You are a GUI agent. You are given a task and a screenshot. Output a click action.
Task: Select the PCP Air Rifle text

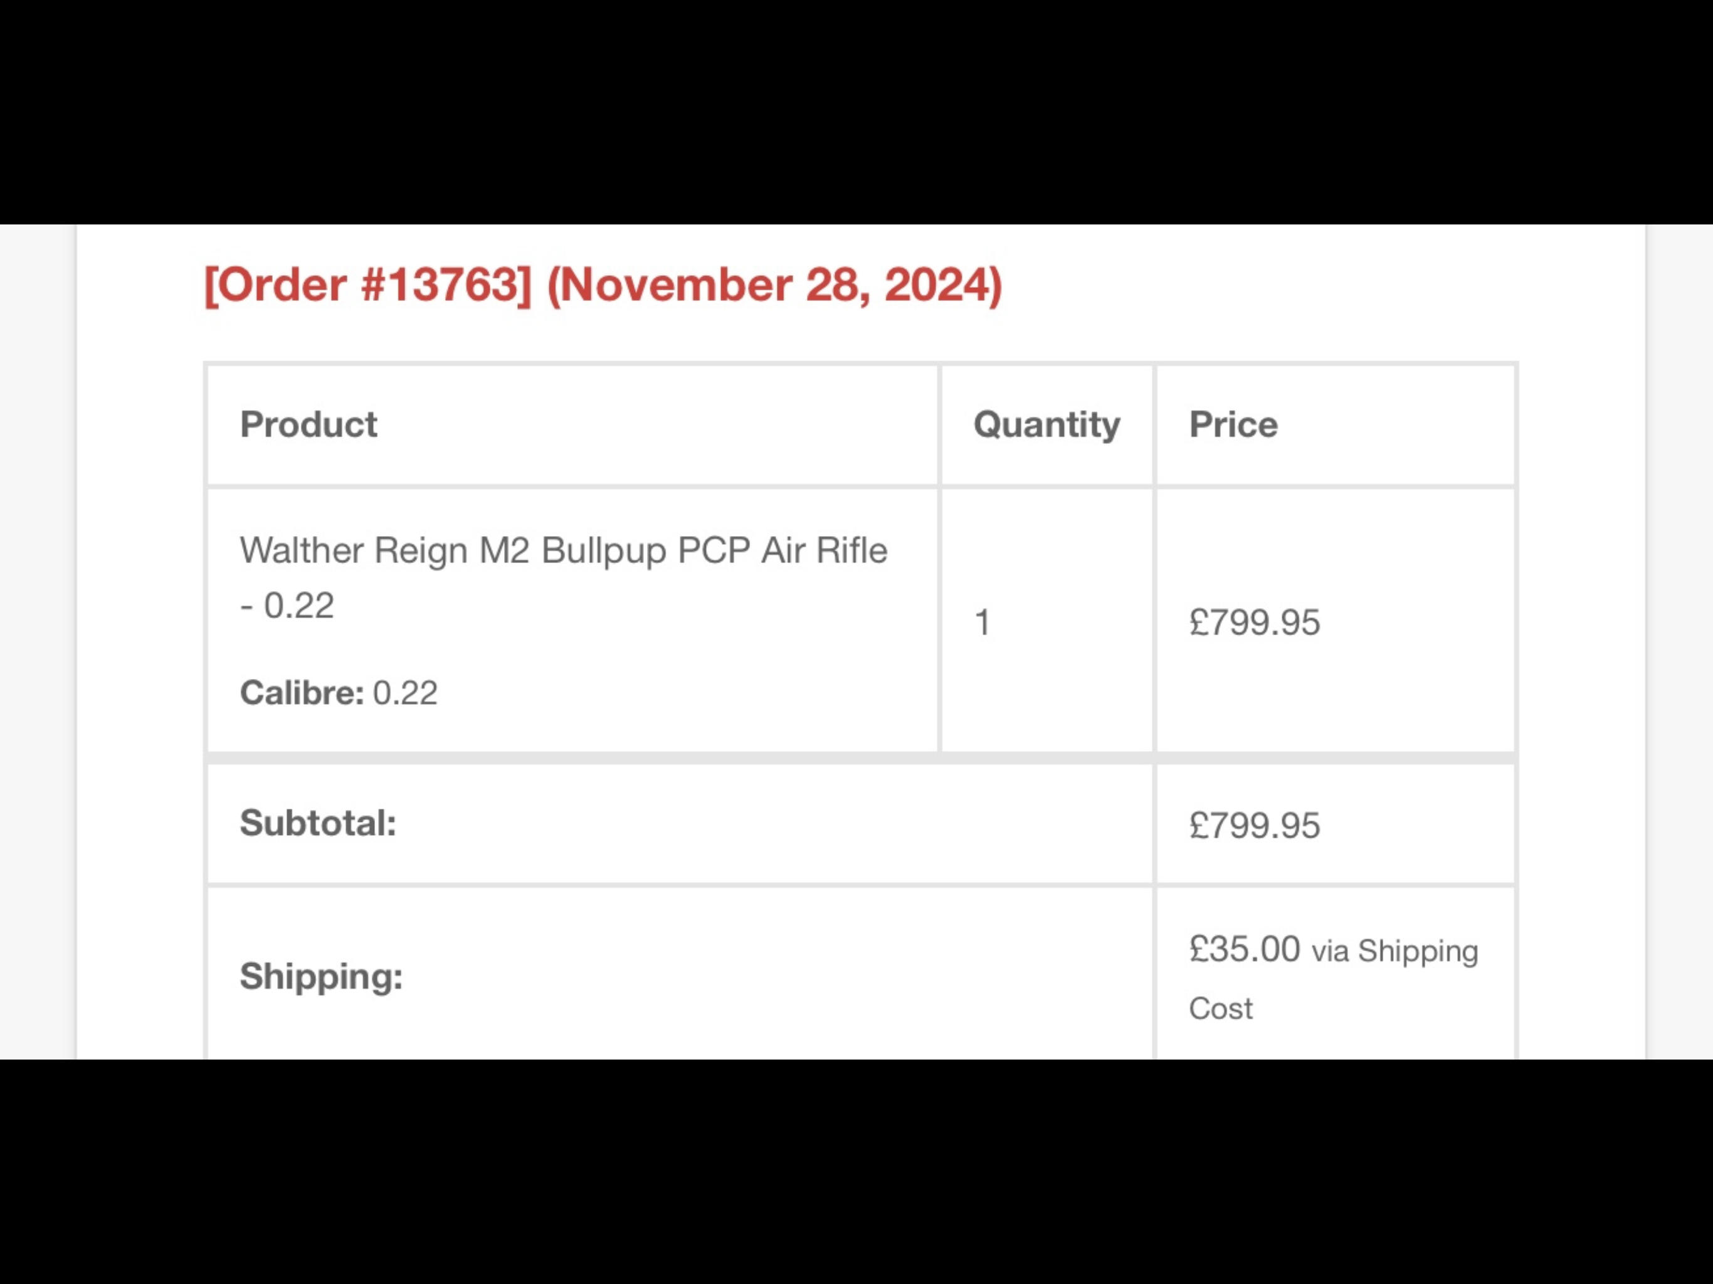point(782,550)
